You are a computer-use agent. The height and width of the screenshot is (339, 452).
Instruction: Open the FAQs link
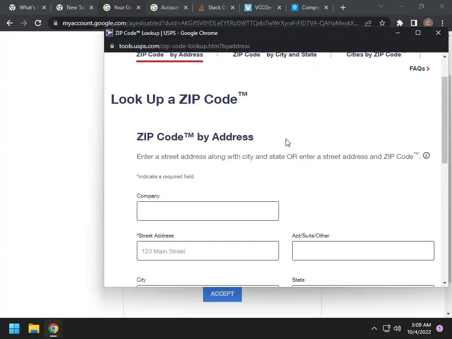click(x=419, y=68)
